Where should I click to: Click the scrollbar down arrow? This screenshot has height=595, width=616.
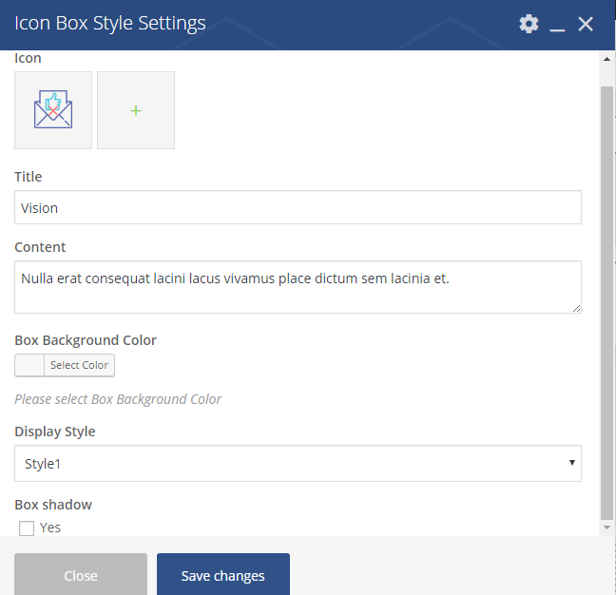(x=607, y=527)
